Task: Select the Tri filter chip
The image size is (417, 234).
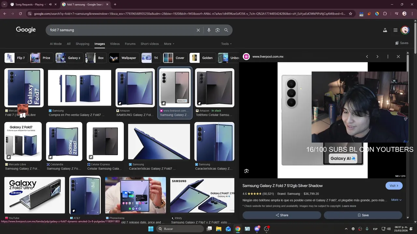Action: coord(151,58)
